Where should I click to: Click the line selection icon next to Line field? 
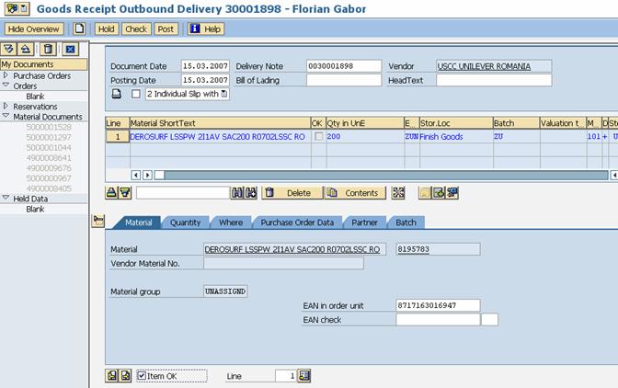304,375
